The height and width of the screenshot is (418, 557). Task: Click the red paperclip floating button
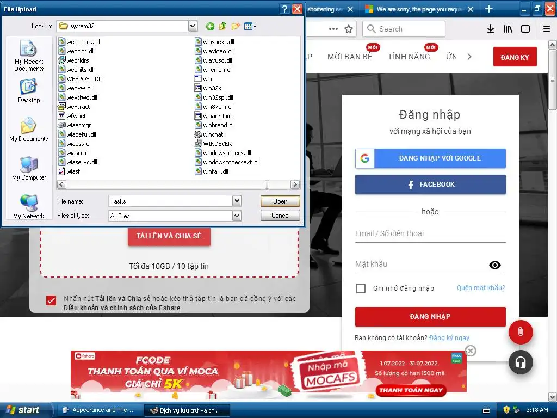[x=521, y=332]
